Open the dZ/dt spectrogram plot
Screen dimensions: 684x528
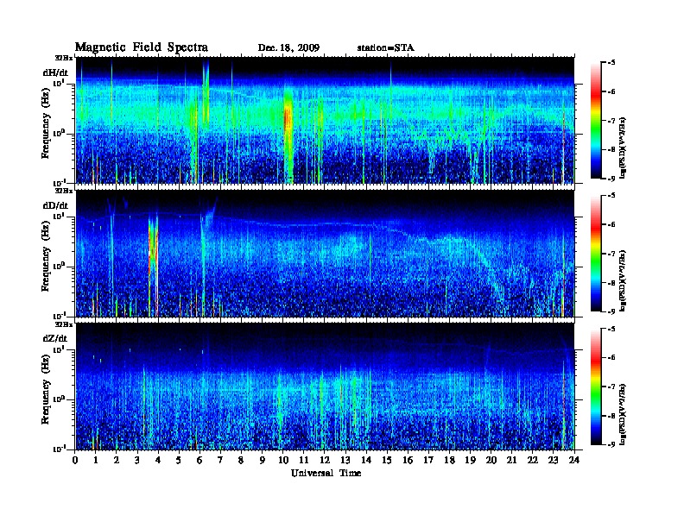(325, 387)
